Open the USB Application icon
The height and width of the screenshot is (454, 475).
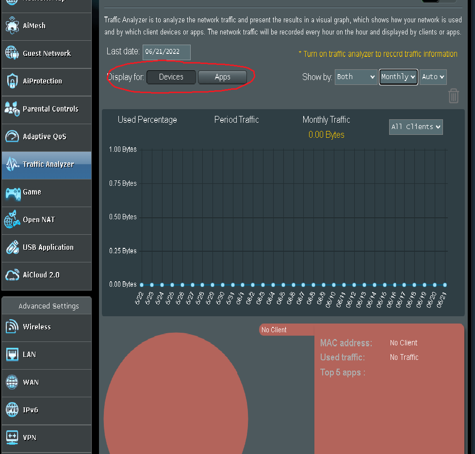pyautogui.click(x=13, y=247)
